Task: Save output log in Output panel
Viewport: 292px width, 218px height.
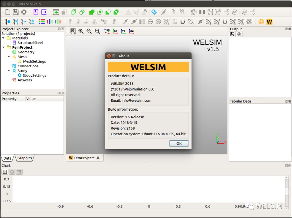Action: (x=232, y=34)
